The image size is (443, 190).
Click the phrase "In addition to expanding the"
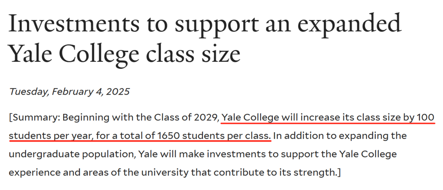pos(340,136)
